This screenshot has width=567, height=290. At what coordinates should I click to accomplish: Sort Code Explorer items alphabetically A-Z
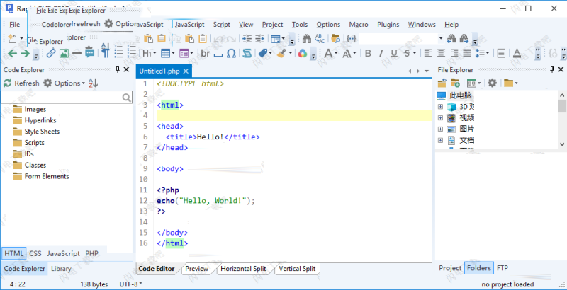coord(93,83)
